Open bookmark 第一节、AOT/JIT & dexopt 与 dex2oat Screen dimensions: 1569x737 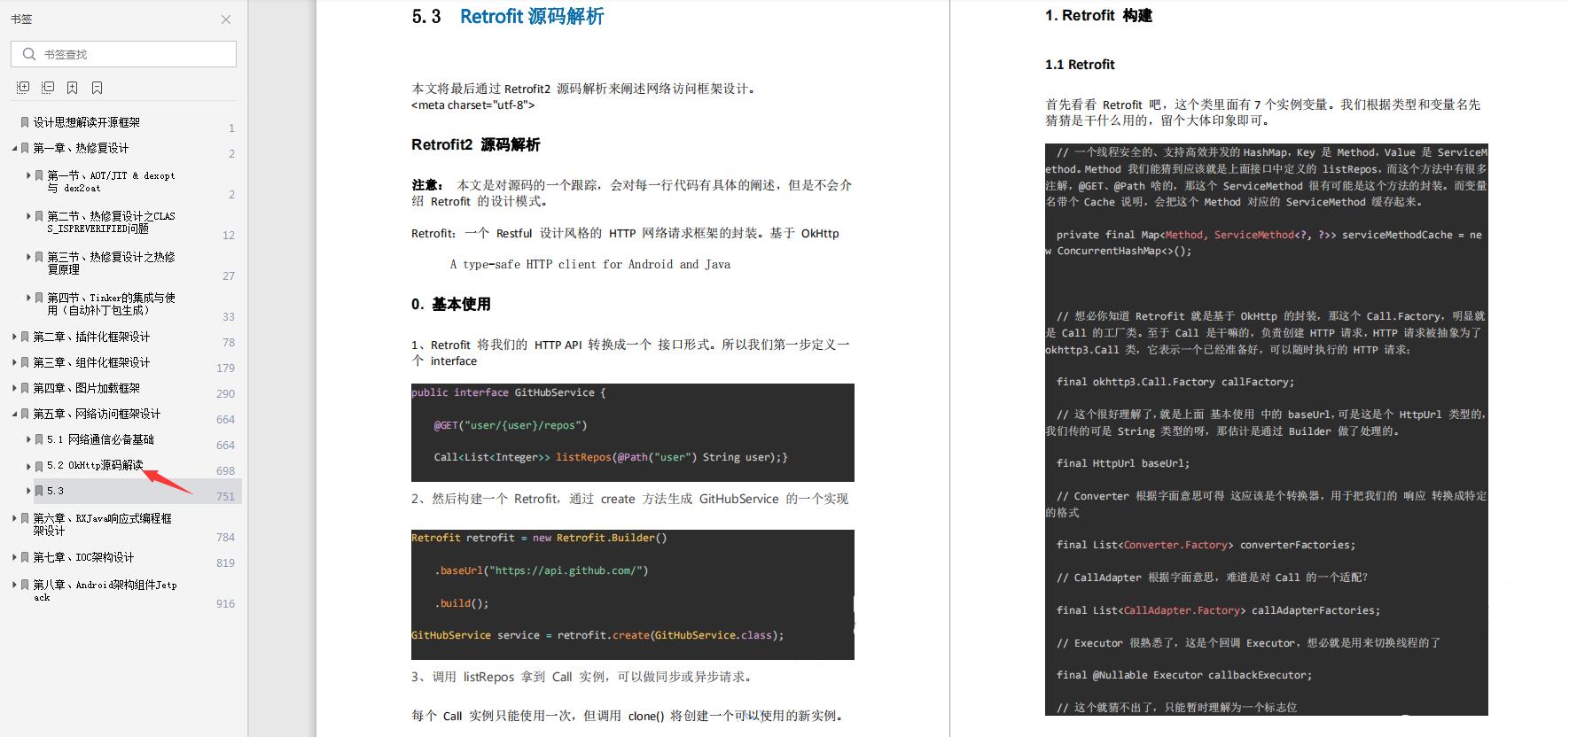(x=111, y=182)
